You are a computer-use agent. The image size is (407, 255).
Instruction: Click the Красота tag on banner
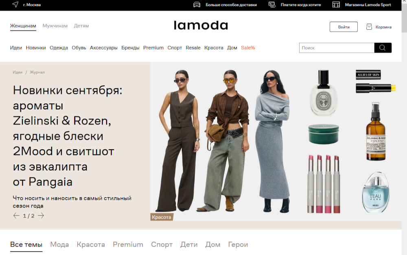[162, 217]
